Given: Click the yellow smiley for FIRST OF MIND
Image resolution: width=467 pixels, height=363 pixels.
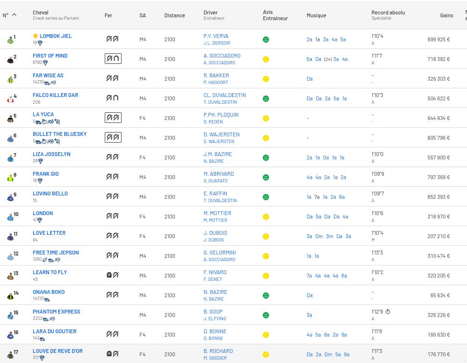Looking at the screenshot, I should click(x=266, y=60).
